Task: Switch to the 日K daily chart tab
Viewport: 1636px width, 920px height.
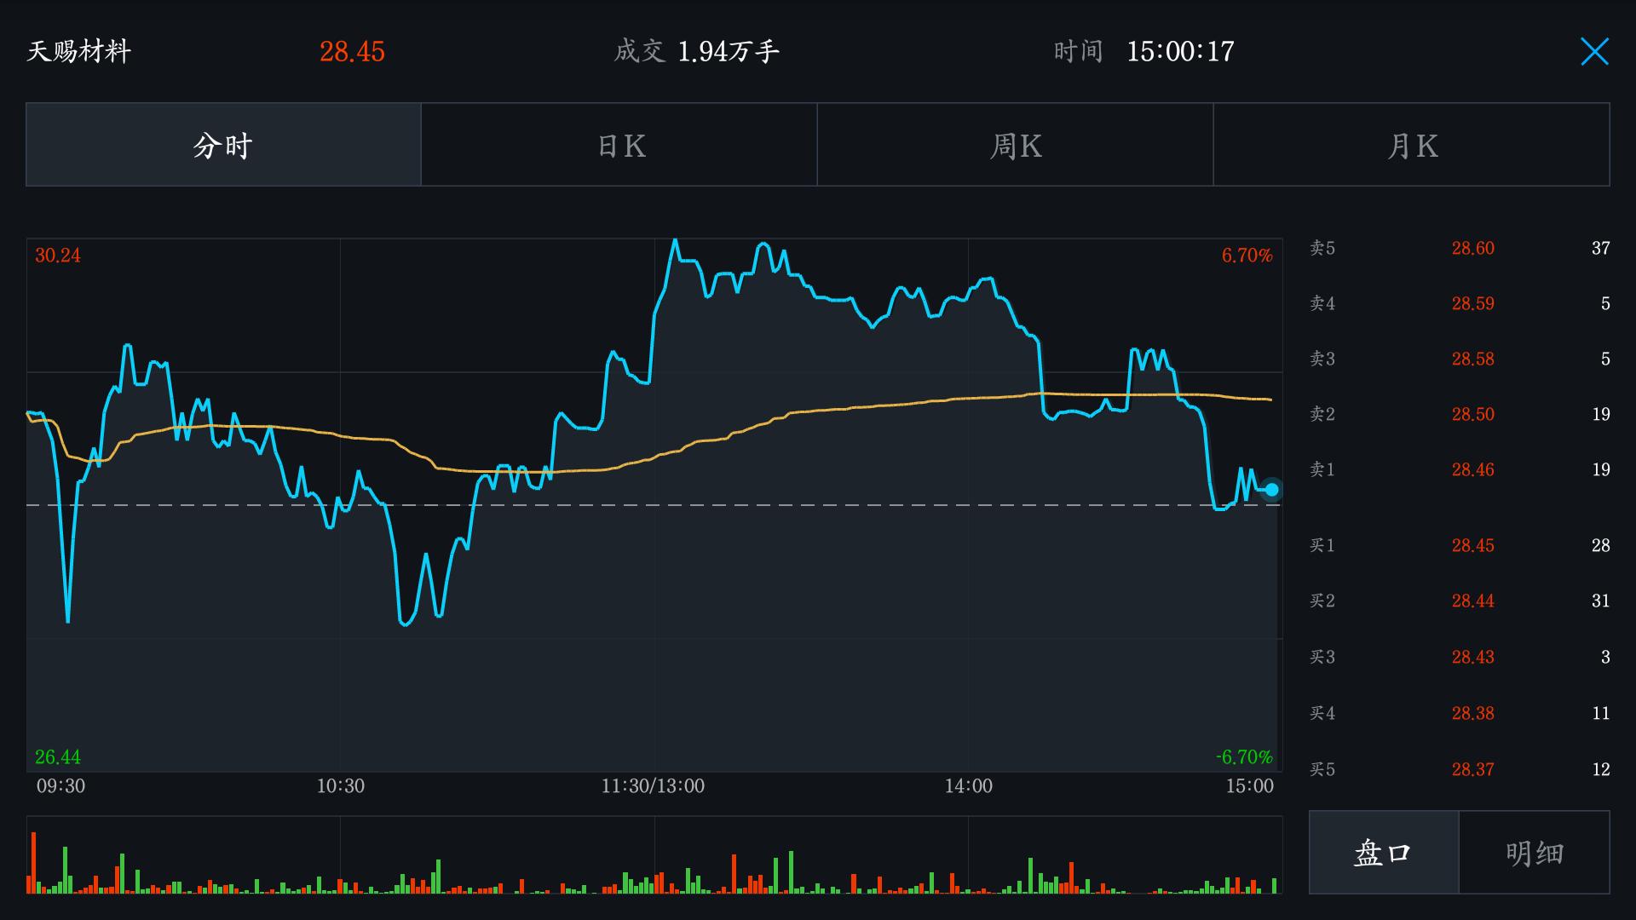Action: (x=618, y=145)
